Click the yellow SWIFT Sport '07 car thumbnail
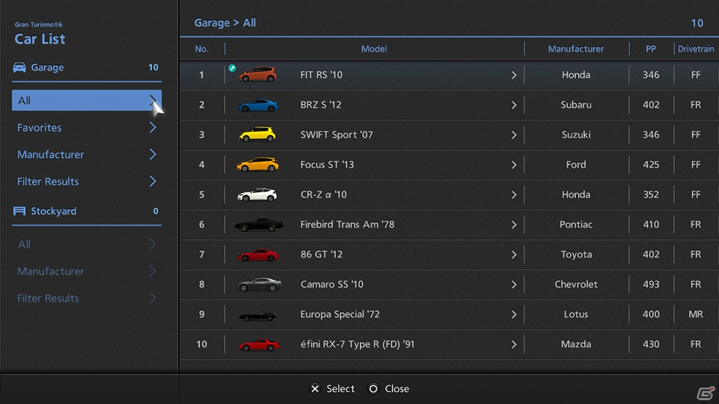The width and height of the screenshot is (719, 404). (x=257, y=134)
